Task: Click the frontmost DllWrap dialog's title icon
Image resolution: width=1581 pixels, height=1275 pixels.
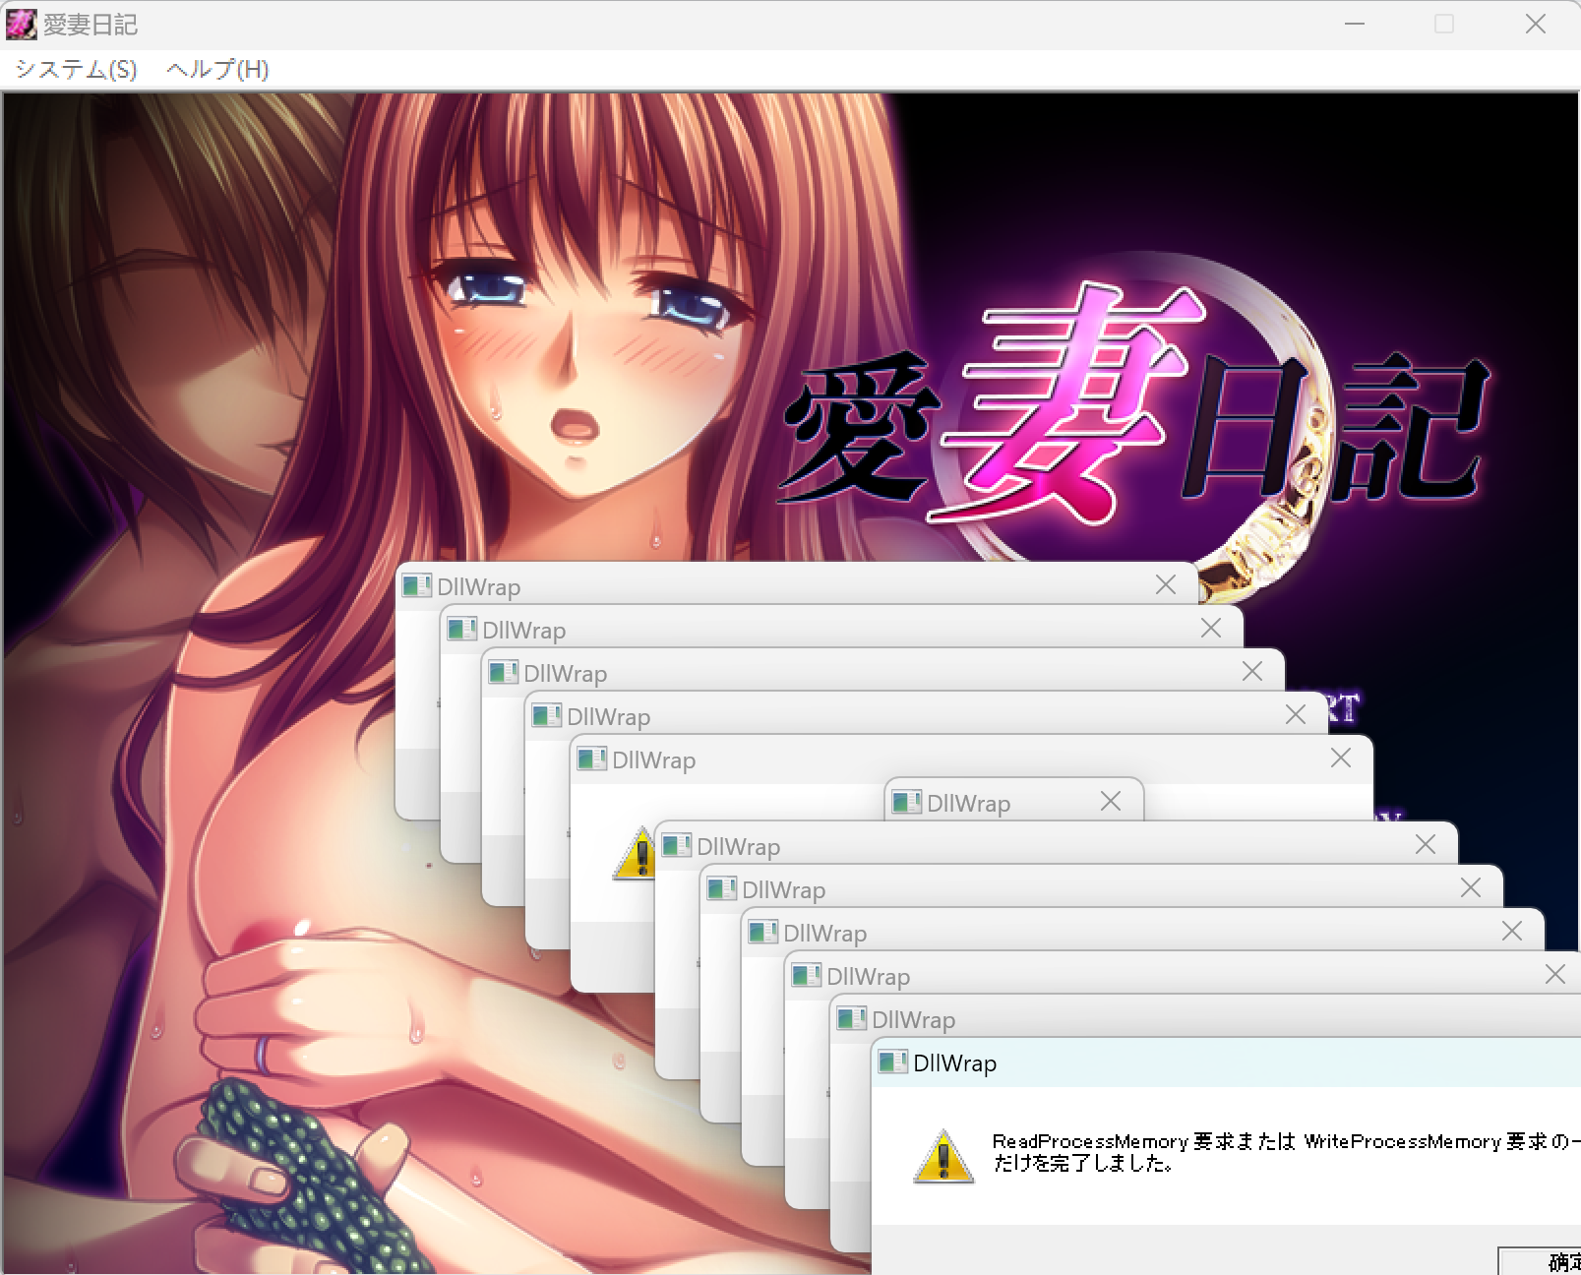Action: point(892,1062)
